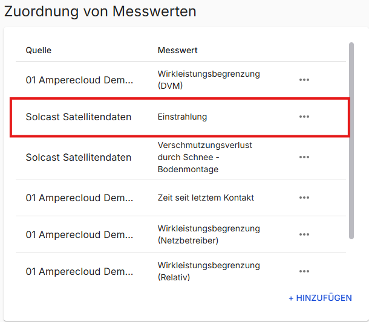369x322 pixels.
Task: Open three-dot menu for Einstrahlung row
Action: tap(304, 117)
